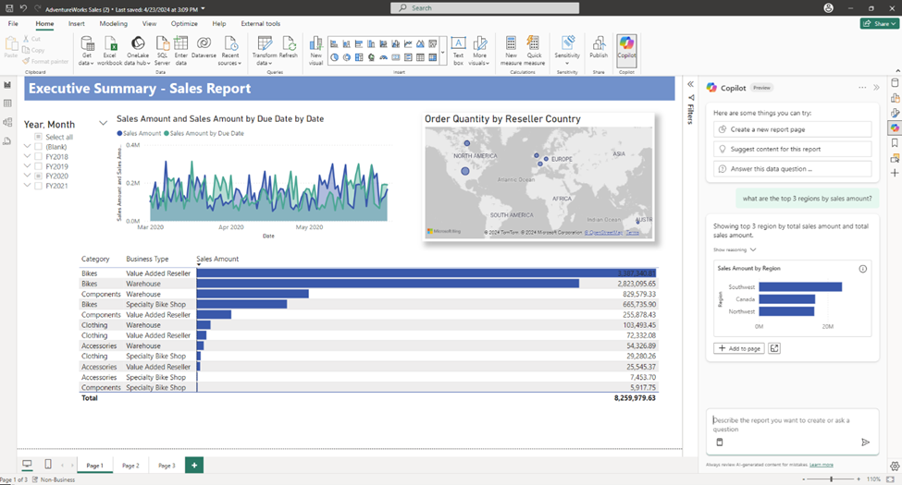Switch to Page 2 tab
This screenshot has height=485, width=902.
point(130,466)
